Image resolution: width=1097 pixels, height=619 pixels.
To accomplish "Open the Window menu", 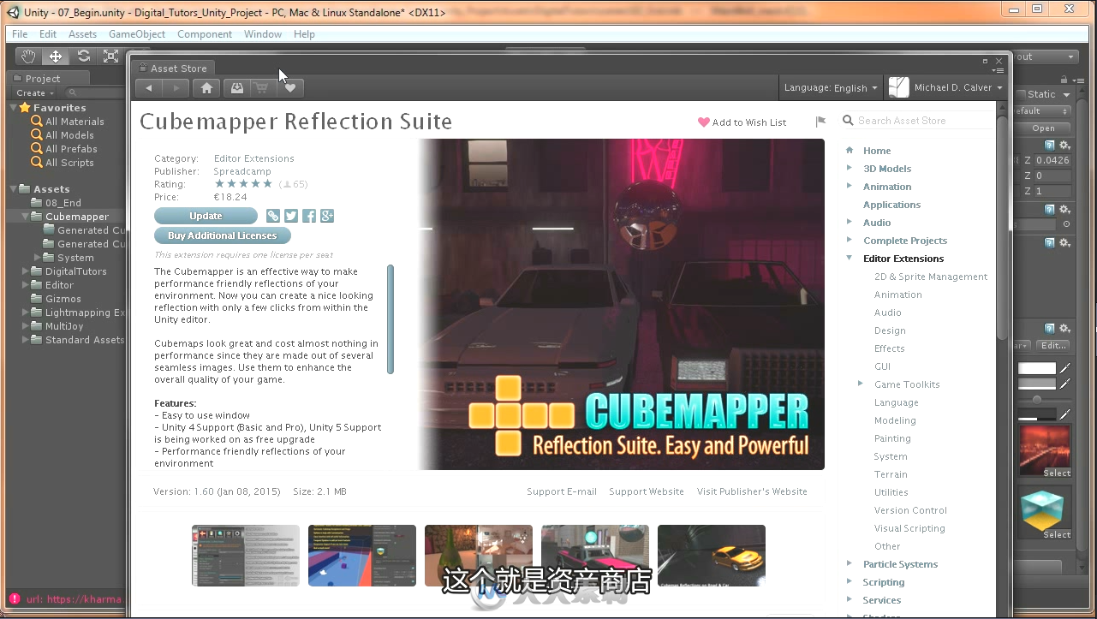I will click(x=263, y=34).
